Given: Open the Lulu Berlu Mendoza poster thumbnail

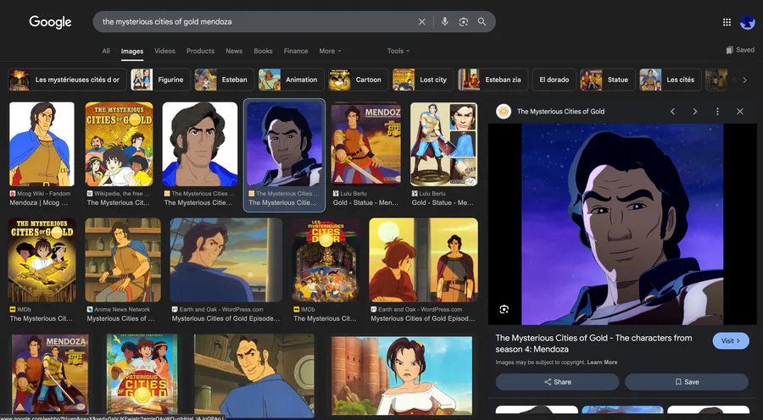Looking at the screenshot, I should tap(366, 144).
